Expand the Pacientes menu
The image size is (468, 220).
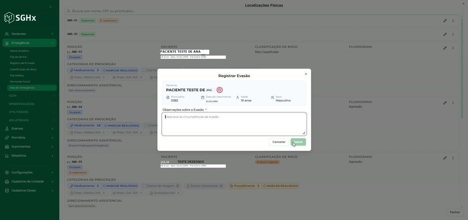(x=52, y=34)
